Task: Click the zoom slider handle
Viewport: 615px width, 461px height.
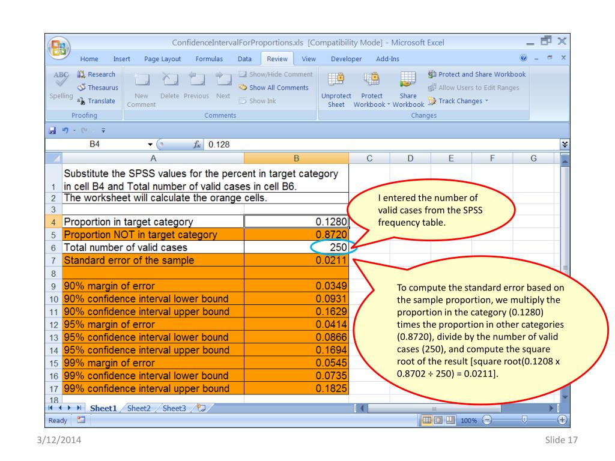Action: pos(524,420)
